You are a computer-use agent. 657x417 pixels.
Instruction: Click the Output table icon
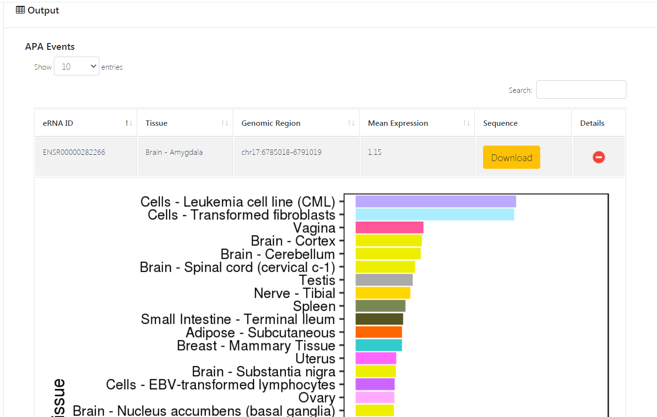pyautogui.click(x=20, y=10)
